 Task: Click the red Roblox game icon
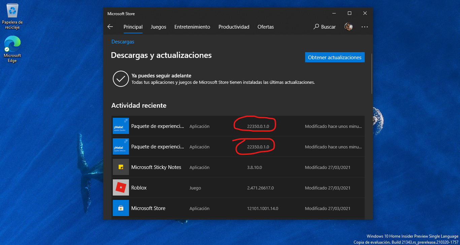click(121, 188)
